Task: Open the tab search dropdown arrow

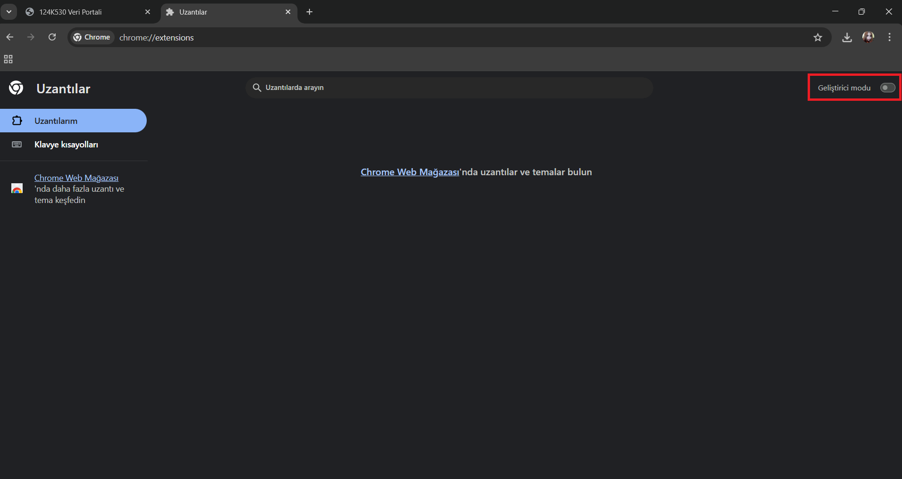Action: (x=9, y=12)
